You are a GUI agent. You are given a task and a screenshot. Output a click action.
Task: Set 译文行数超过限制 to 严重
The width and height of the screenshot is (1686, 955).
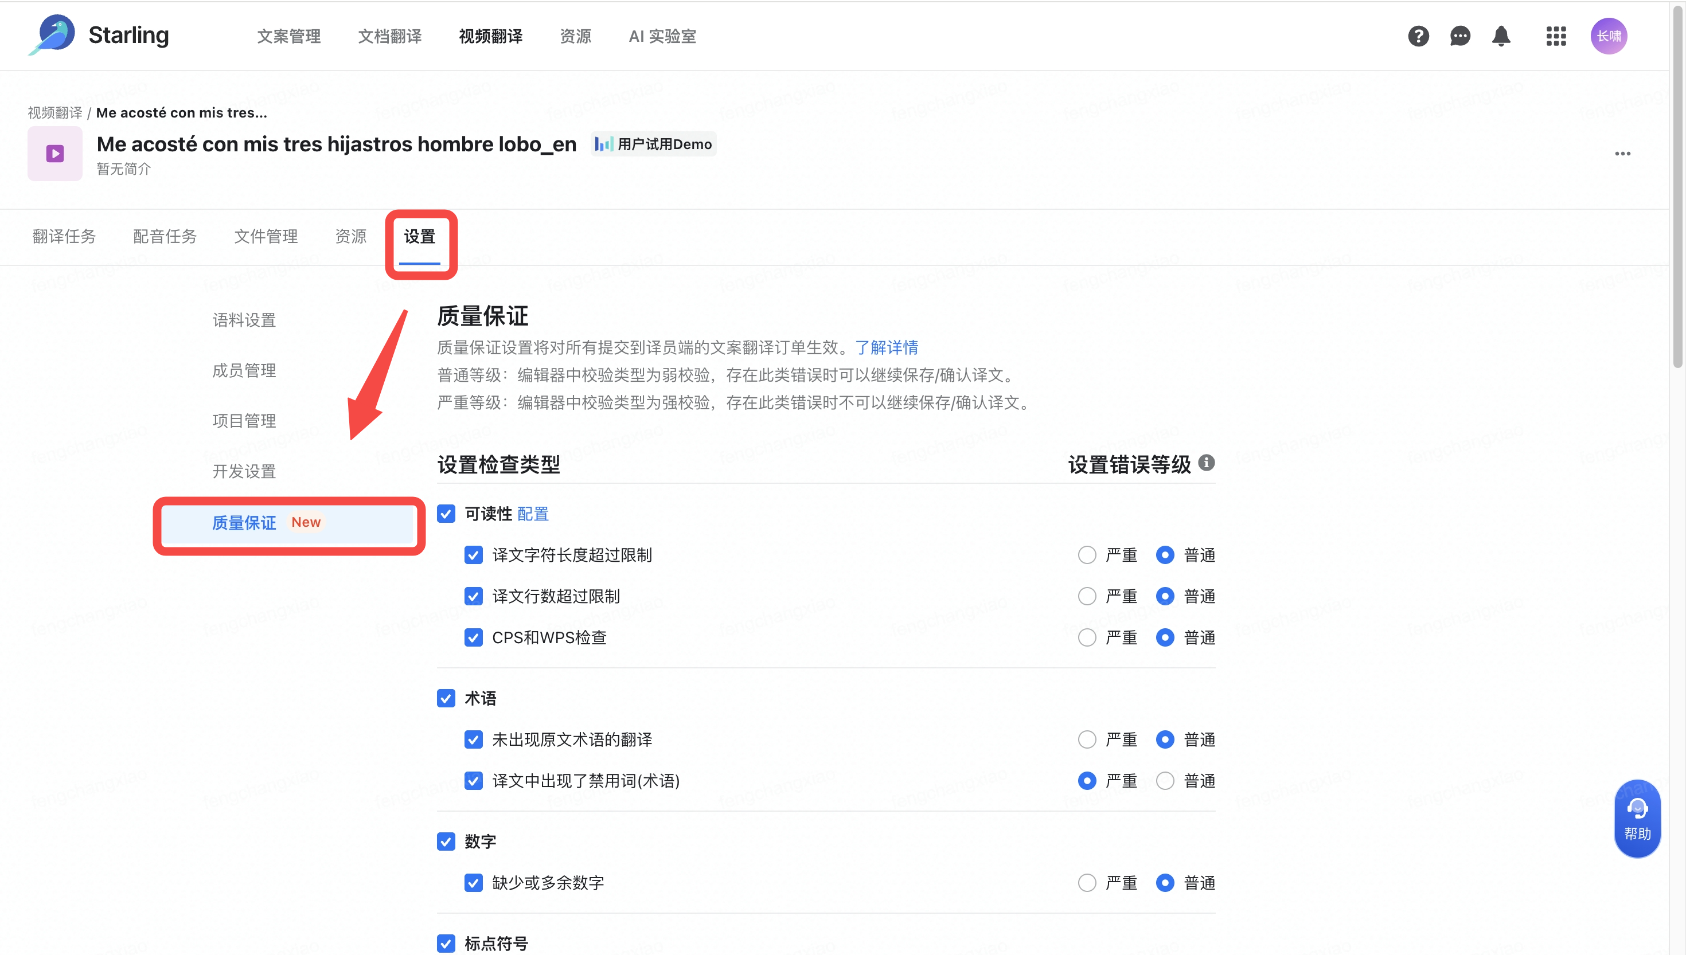(1087, 596)
